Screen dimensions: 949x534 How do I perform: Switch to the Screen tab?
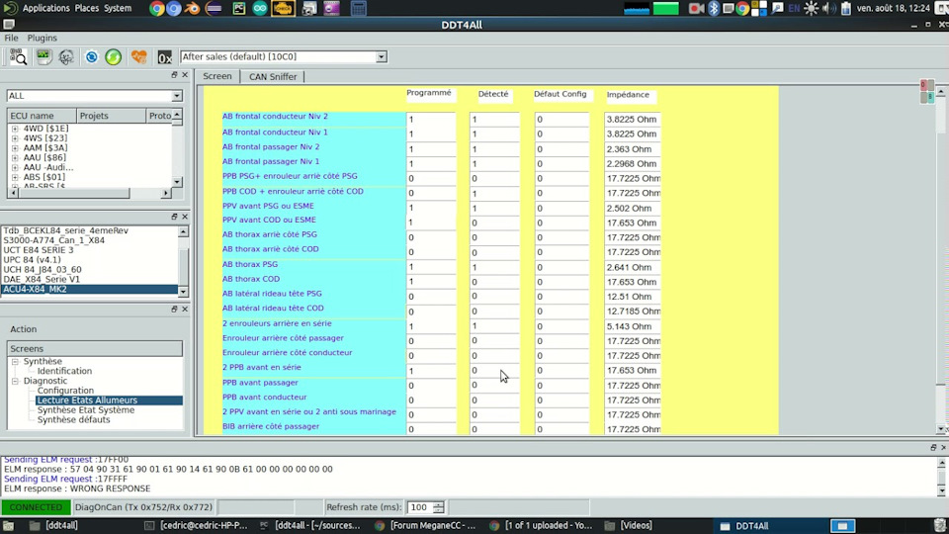pos(217,76)
